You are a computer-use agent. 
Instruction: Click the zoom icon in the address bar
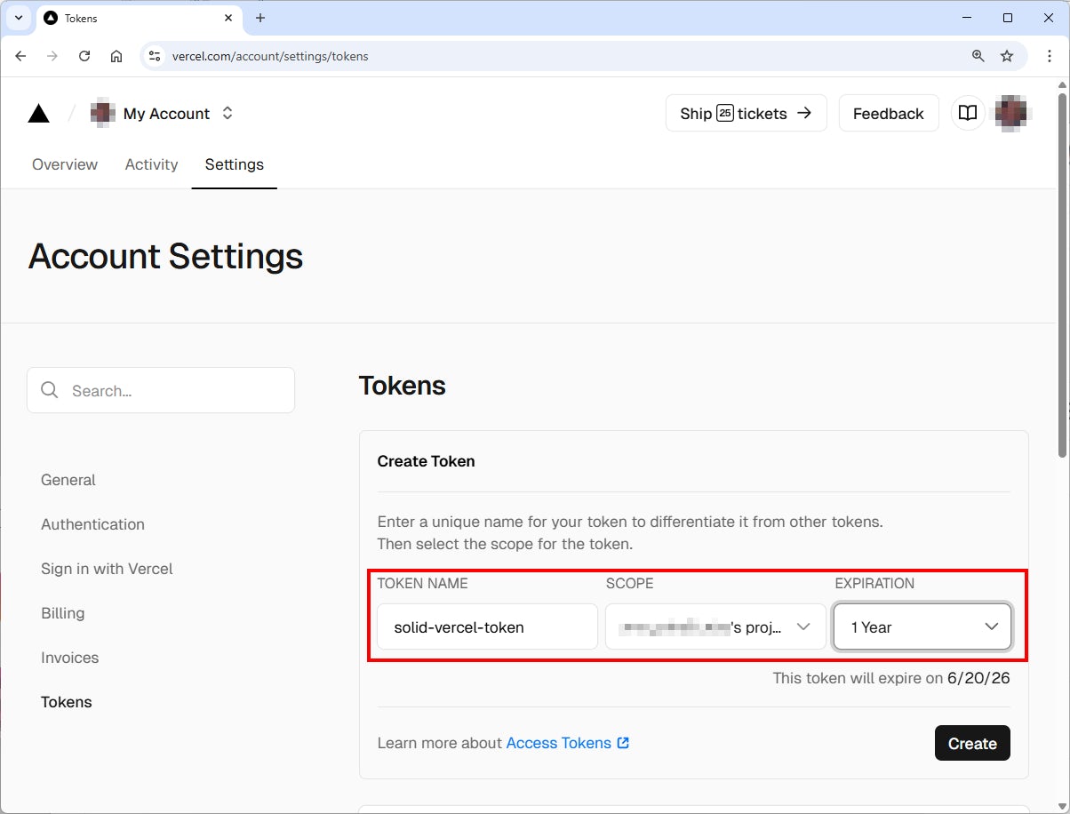pos(978,56)
